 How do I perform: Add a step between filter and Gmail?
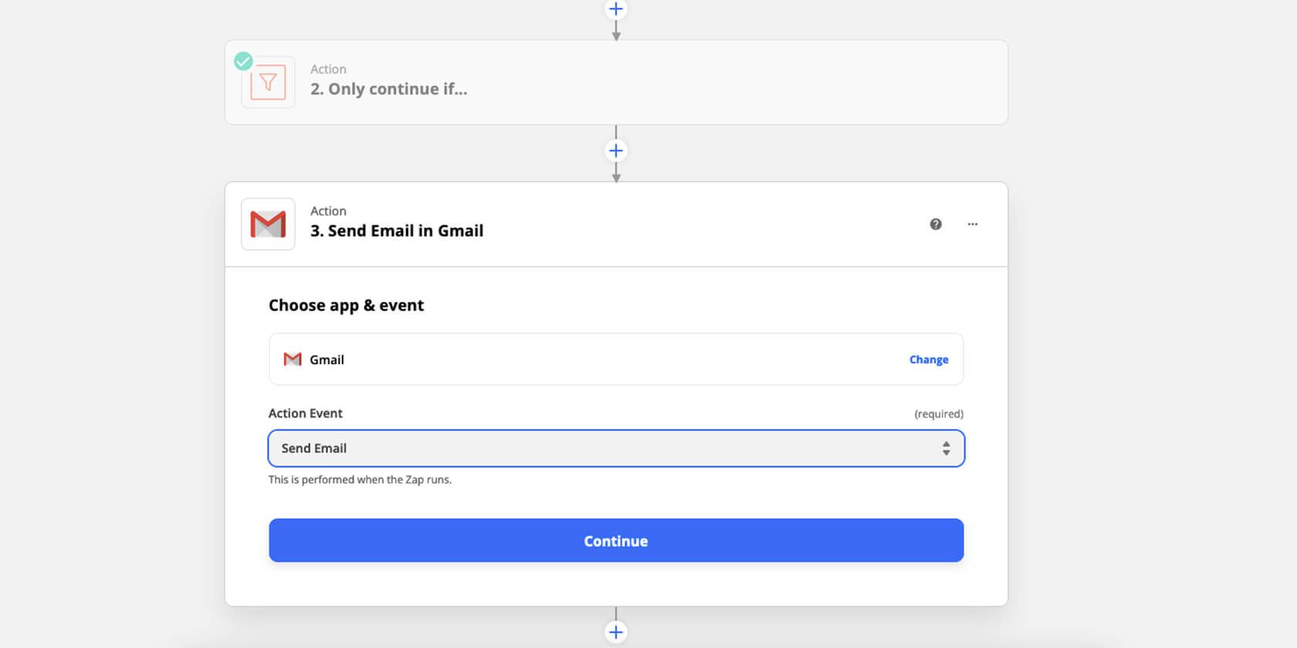[615, 150]
